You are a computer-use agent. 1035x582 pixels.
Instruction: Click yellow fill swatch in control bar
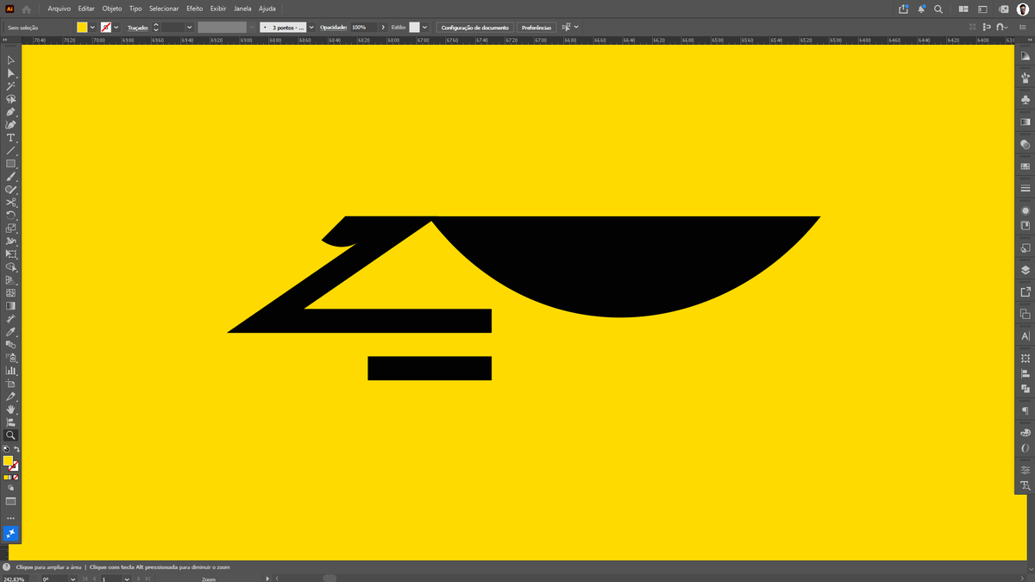82,28
